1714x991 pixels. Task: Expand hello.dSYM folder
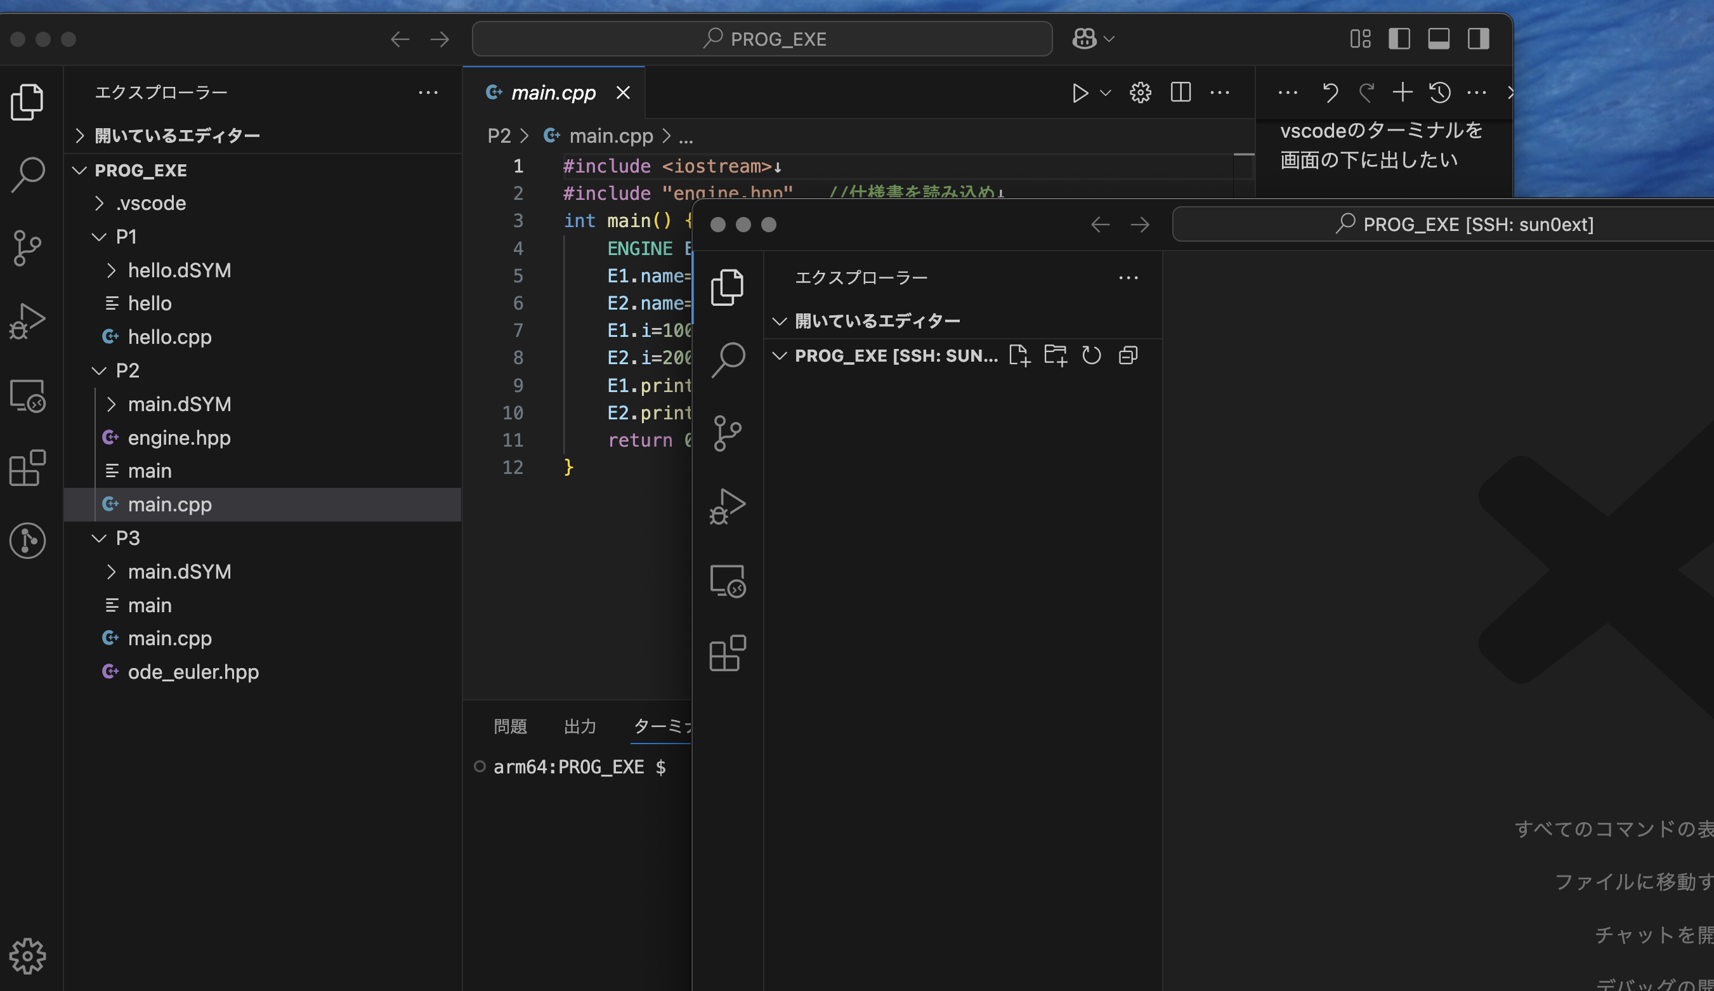tap(263, 271)
